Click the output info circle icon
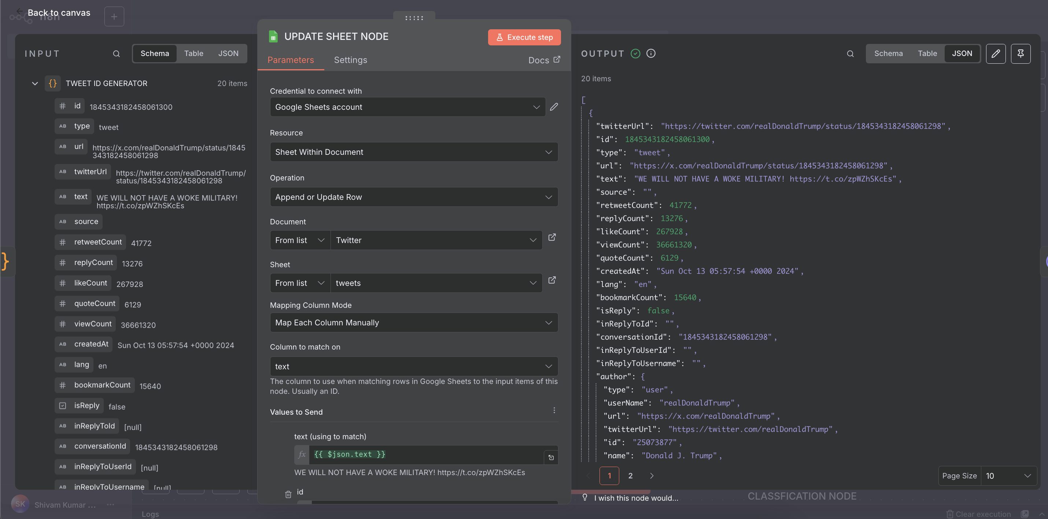 pyautogui.click(x=650, y=53)
